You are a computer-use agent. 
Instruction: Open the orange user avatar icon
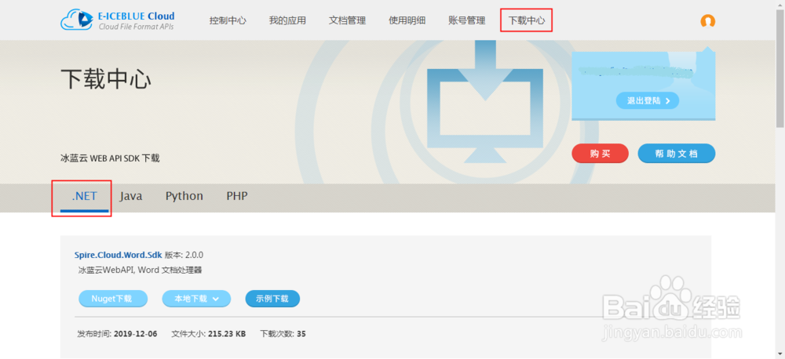[707, 21]
